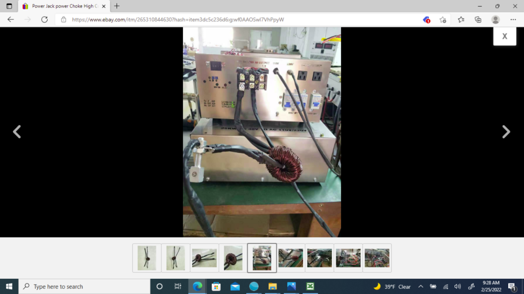The width and height of the screenshot is (524, 294).
Task: Select fourth thumbnail with toroid close-up
Action: [x=233, y=258]
